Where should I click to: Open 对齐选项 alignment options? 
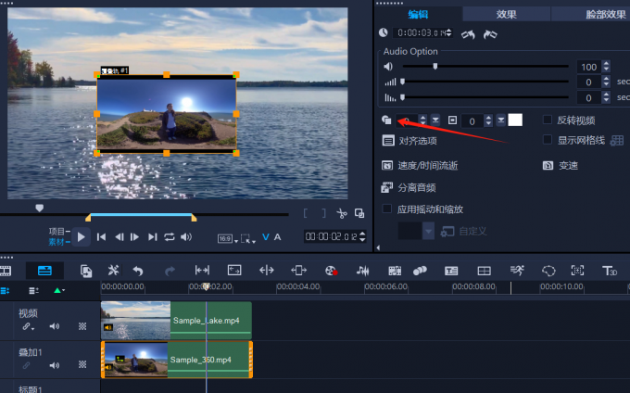click(409, 141)
